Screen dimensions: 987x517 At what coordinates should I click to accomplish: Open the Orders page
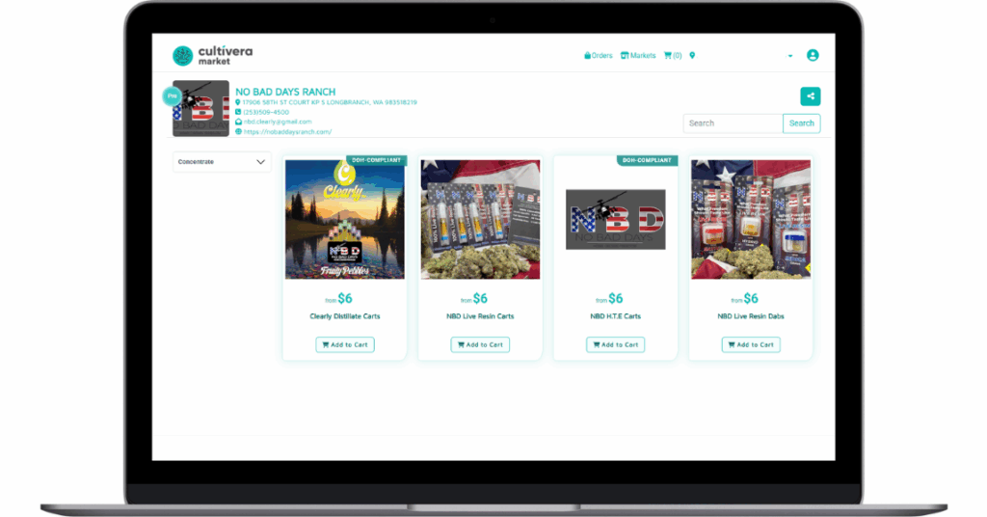click(598, 55)
